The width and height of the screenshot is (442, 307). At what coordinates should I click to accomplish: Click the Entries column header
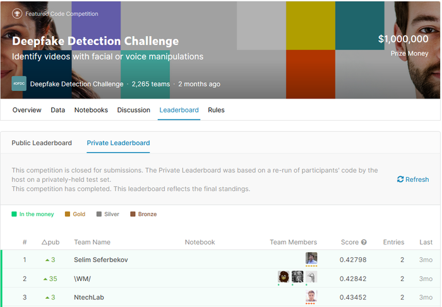tap(393, 242)
